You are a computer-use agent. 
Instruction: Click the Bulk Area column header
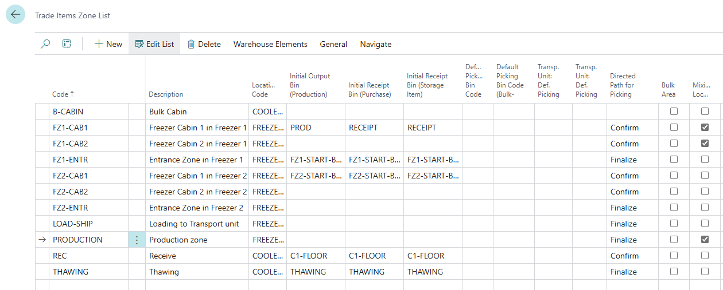click(668, 90)
